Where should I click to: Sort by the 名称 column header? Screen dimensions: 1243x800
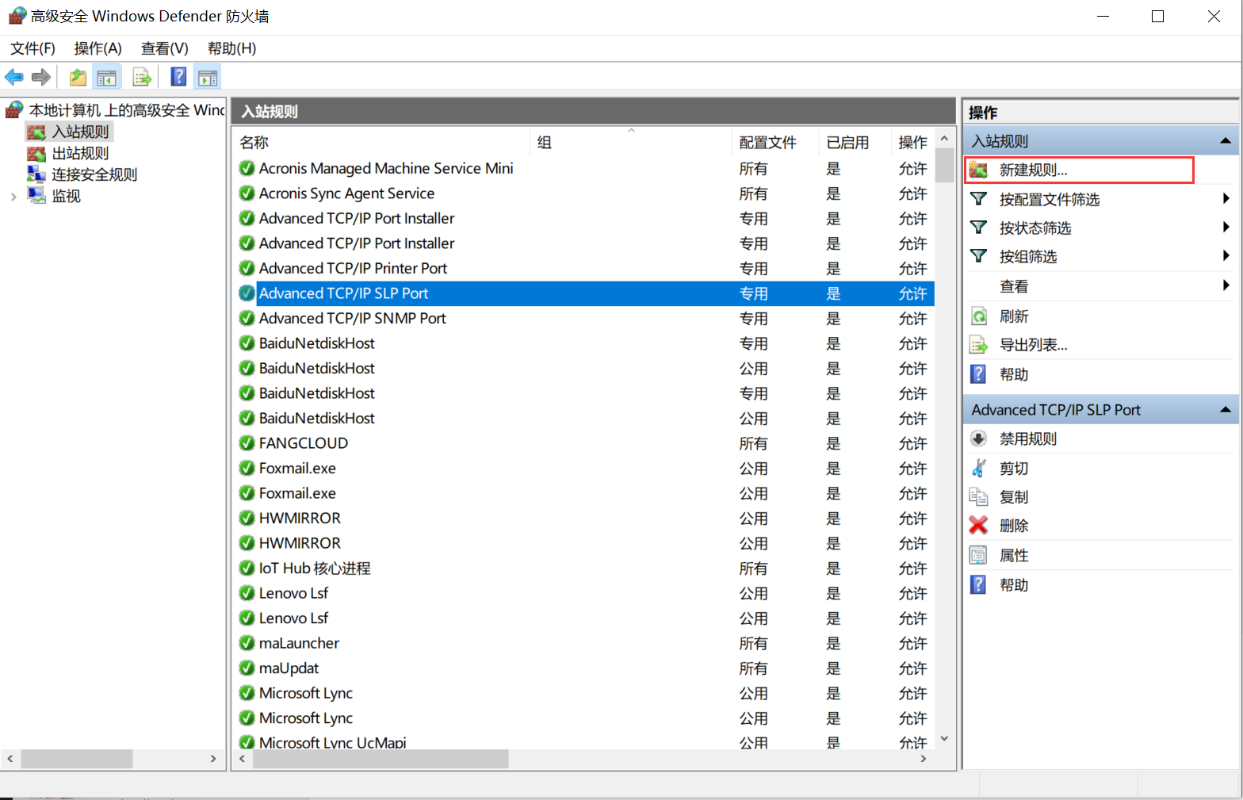381,143
